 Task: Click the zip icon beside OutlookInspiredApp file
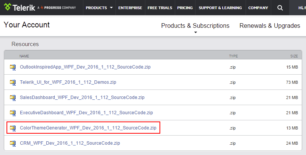tap(13, 67)
